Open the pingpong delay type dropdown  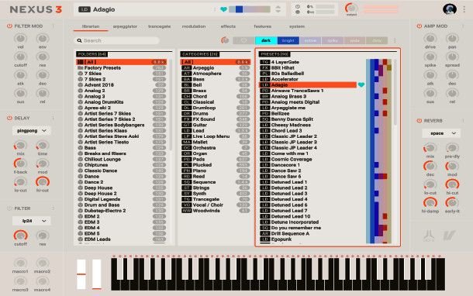coord(31,130)
